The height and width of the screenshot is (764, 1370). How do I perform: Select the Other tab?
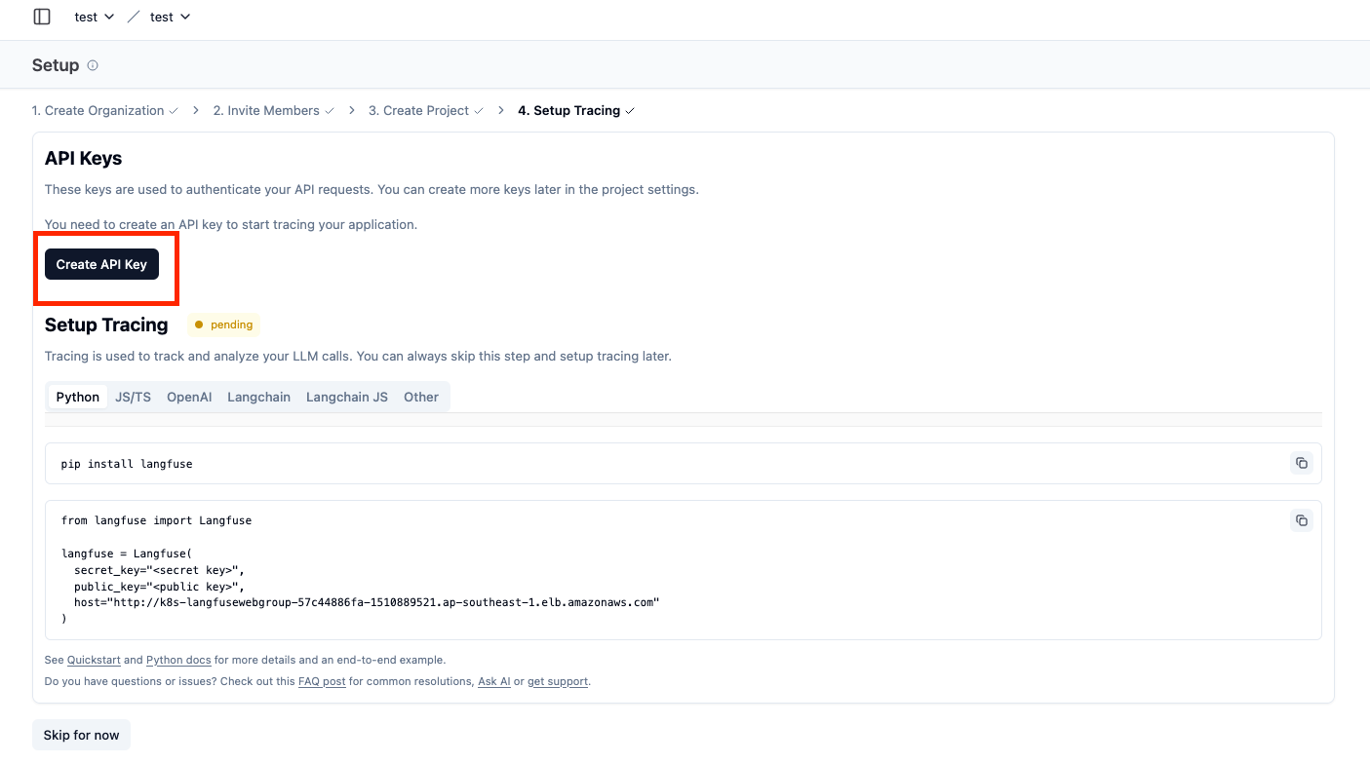tap(421, 397)
